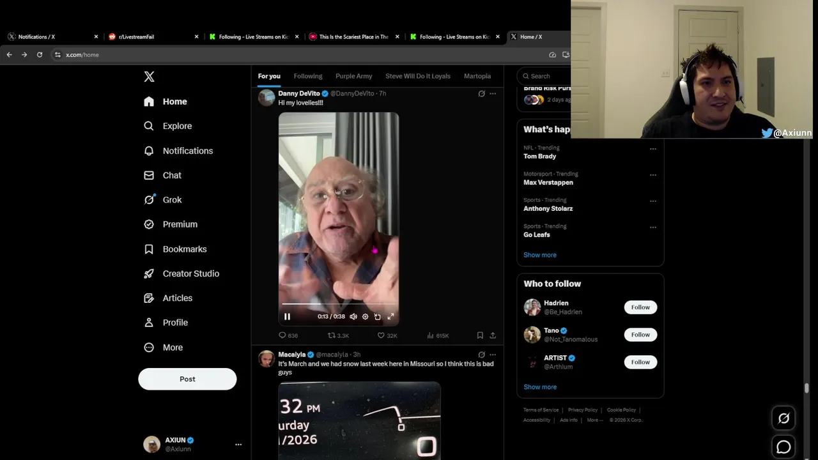Open the floating Grok button
This screenshot has height=460, width=818.
click(783, 418)
